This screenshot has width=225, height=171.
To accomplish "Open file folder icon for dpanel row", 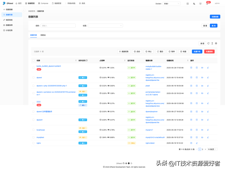I will tap(202, 78).
